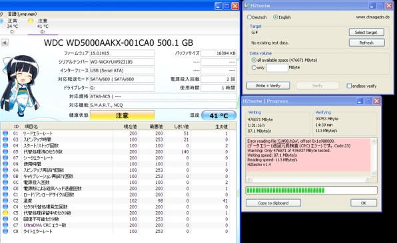Click status icon for 05 代替処理済のセクタ数

[x=5, y=151]
